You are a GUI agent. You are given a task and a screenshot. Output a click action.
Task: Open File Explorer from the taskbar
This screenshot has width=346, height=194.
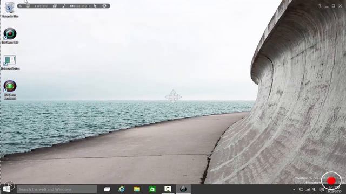click(137, 189)
